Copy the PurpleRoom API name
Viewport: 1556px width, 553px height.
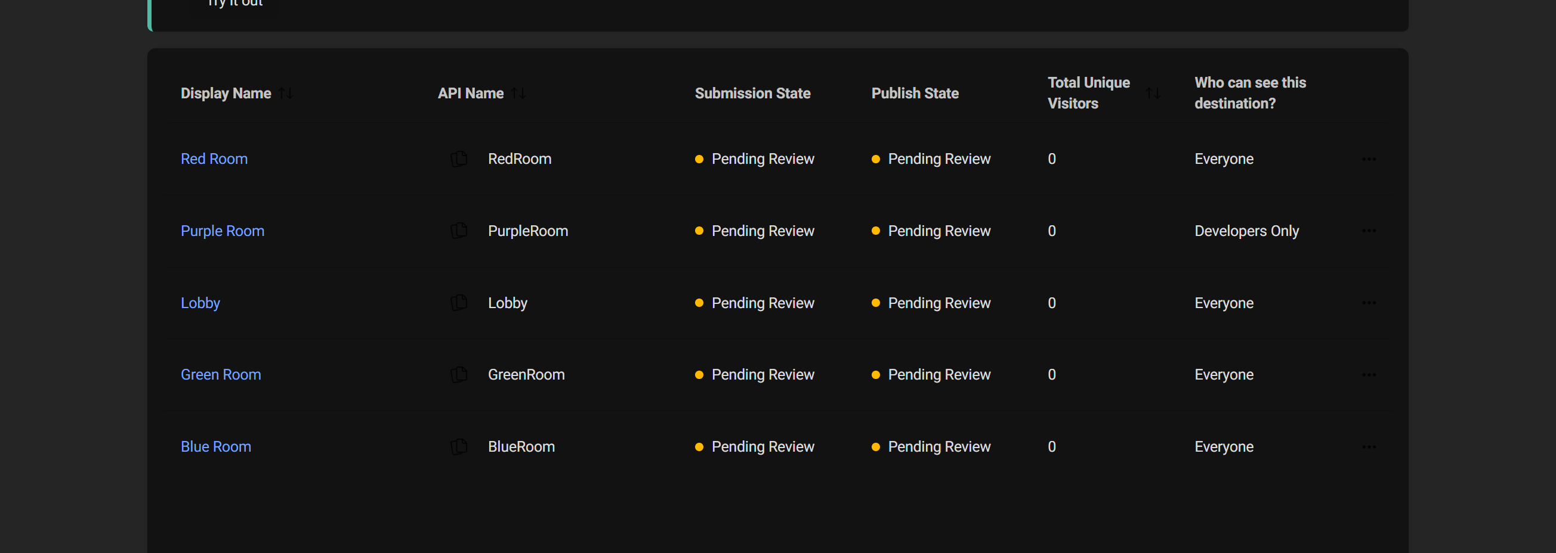459,231
